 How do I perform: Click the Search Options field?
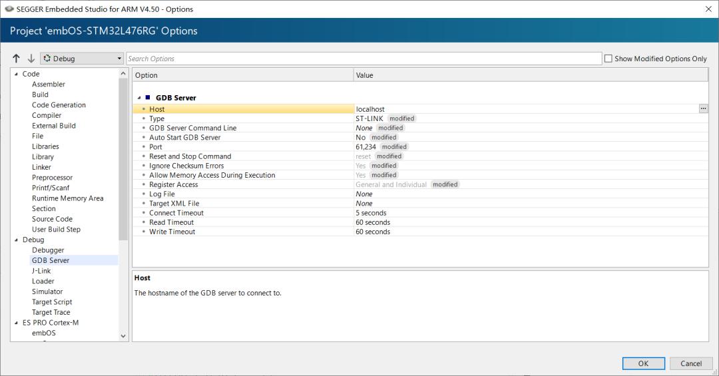pyautogui.click(x=363, y=59)
